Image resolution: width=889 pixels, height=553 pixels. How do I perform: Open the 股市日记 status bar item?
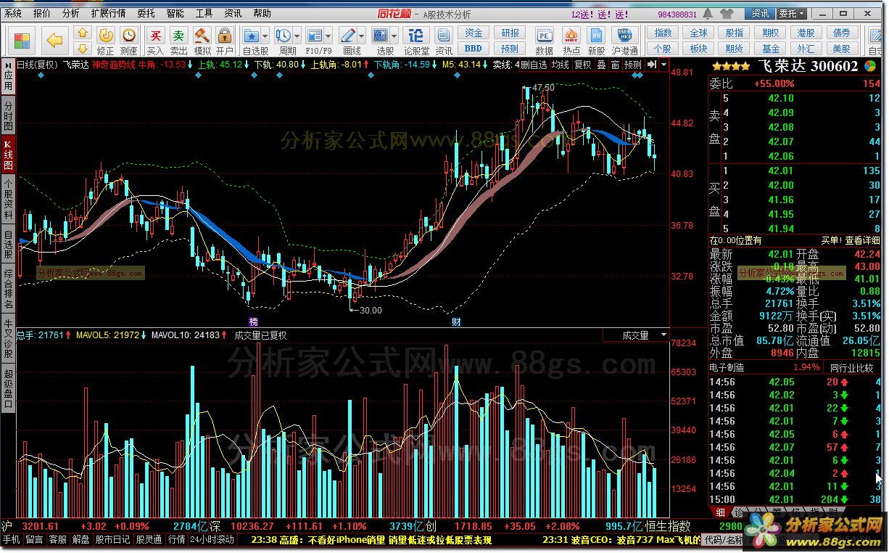click(113, 540)
